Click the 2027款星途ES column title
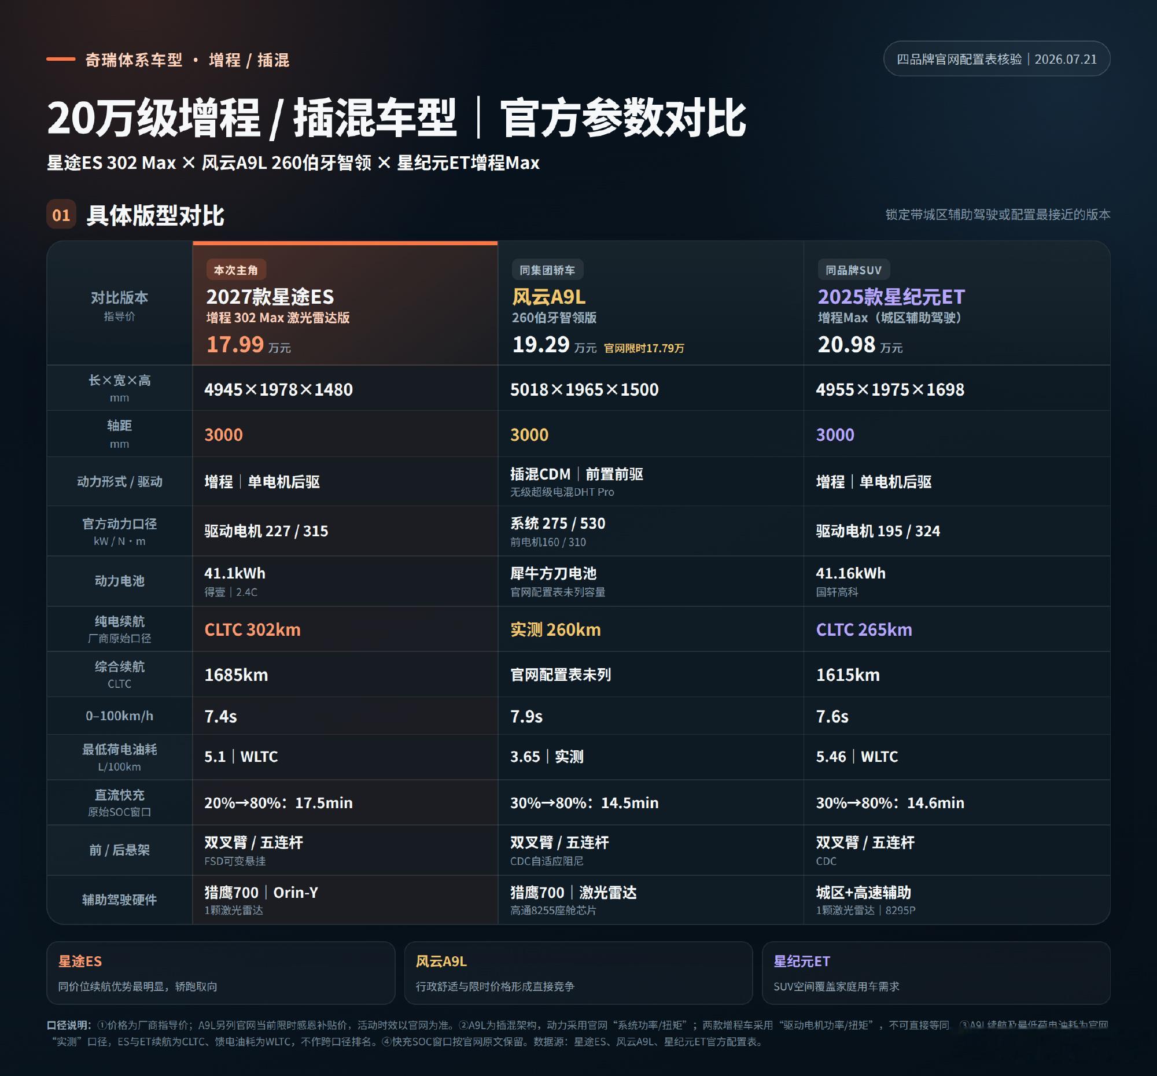The height and width of the screenshot is (1076, 1157). 270,297
